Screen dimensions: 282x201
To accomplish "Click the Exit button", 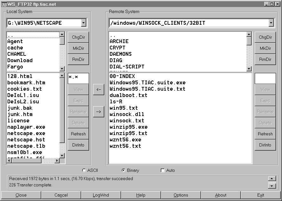I will pos(260,195).
